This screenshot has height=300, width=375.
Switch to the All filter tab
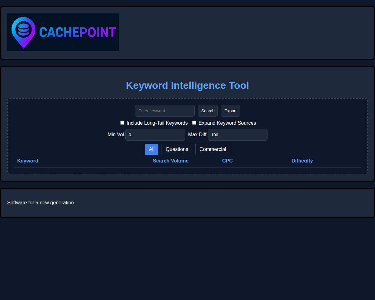(x=152, y=149)
